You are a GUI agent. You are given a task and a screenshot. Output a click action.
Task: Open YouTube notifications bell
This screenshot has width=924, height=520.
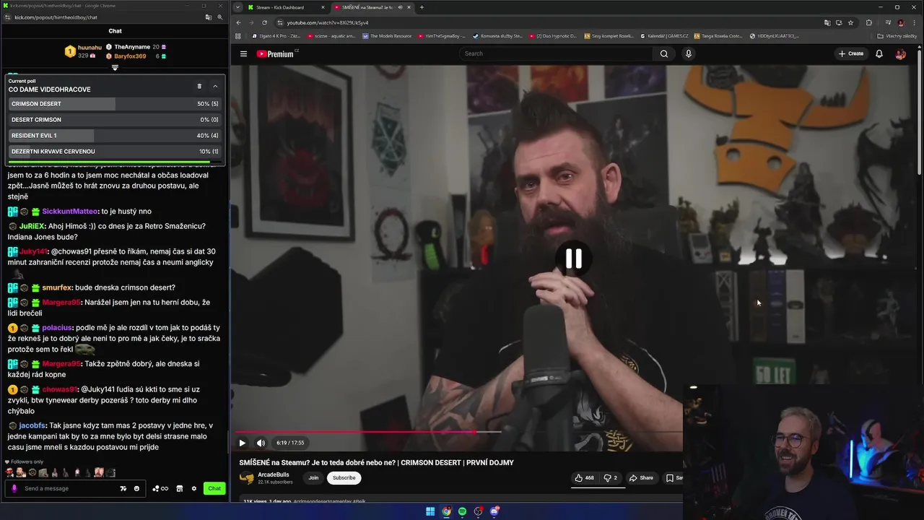click(879, 53)
